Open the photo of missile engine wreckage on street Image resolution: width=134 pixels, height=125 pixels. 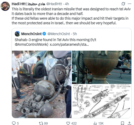click(41, 84)
